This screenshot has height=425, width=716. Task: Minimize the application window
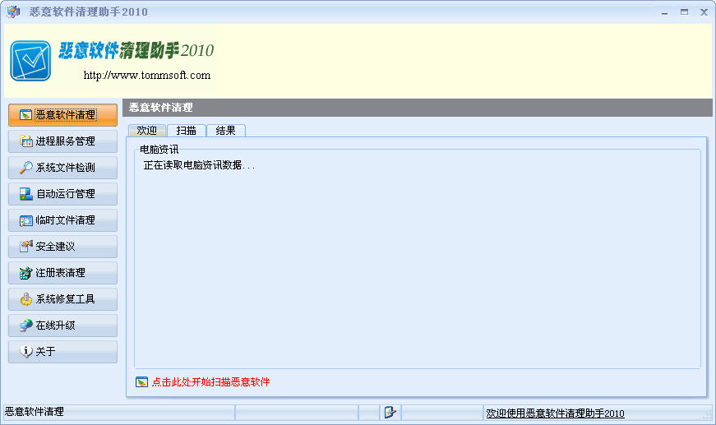(x=664, y=12)
